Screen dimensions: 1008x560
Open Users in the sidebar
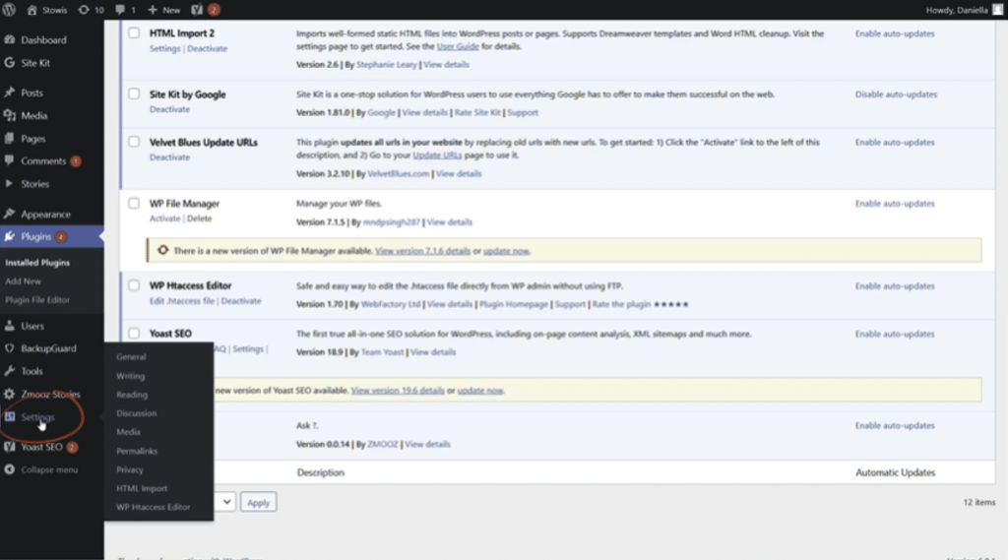pyautogui.click(x=32, y=326)
